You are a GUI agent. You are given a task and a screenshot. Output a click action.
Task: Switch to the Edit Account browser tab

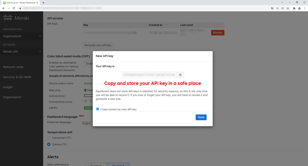pyautogui.click(x=19, y=3)
